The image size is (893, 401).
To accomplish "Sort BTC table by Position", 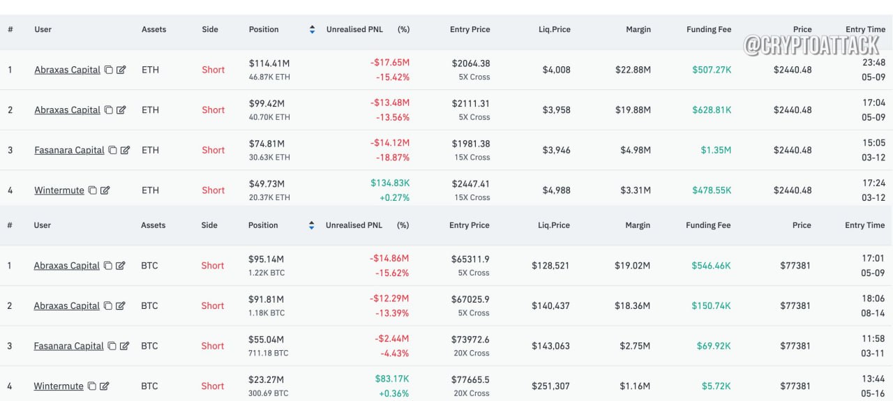I will (x=311, y=225).
